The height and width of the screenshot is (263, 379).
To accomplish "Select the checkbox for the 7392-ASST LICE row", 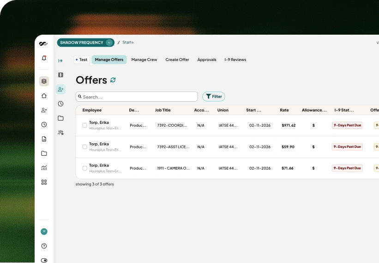I will [x=84, y=147].
